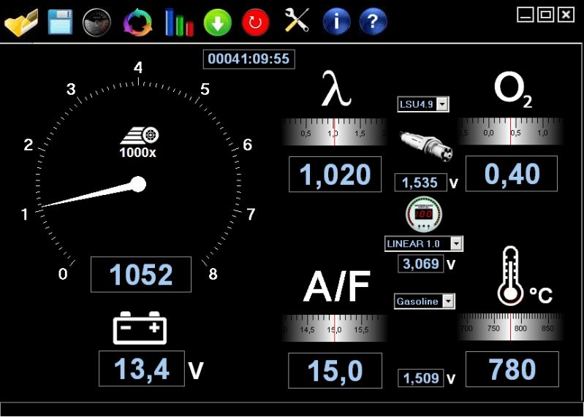Click the lambda value 1,020
584x417 pixels.
pos(335,174)
